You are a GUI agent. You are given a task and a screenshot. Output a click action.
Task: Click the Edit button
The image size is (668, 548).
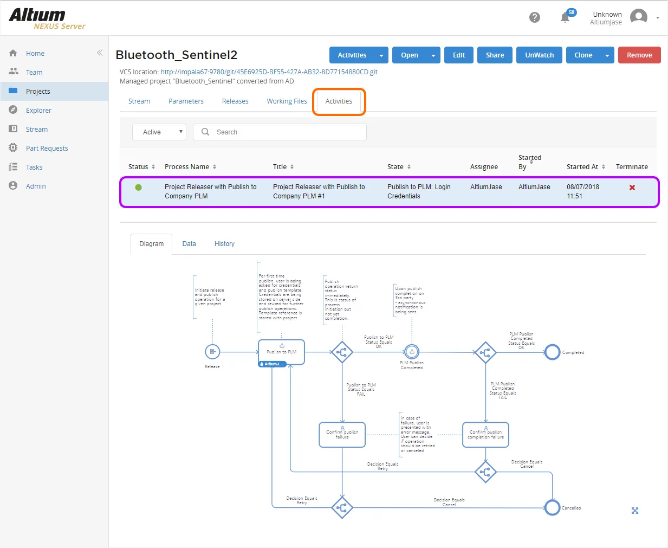tap(459, 55)
